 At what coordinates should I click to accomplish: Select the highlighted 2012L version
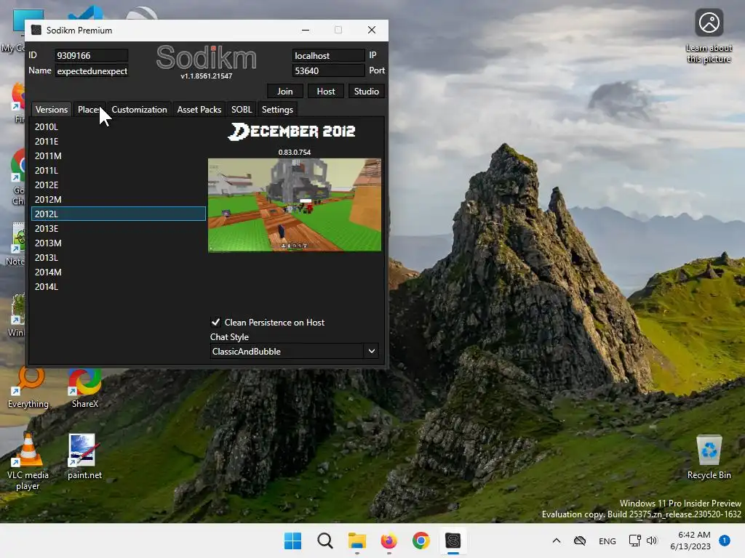coord(119,214)
